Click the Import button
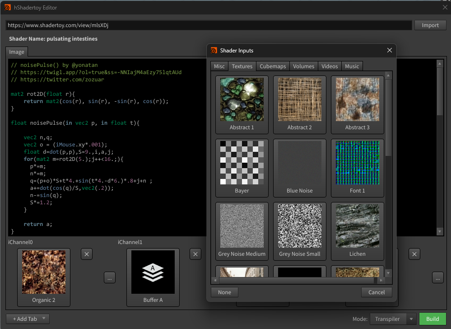The height and width of the screenshot is (329, 451). coord(430,25)
